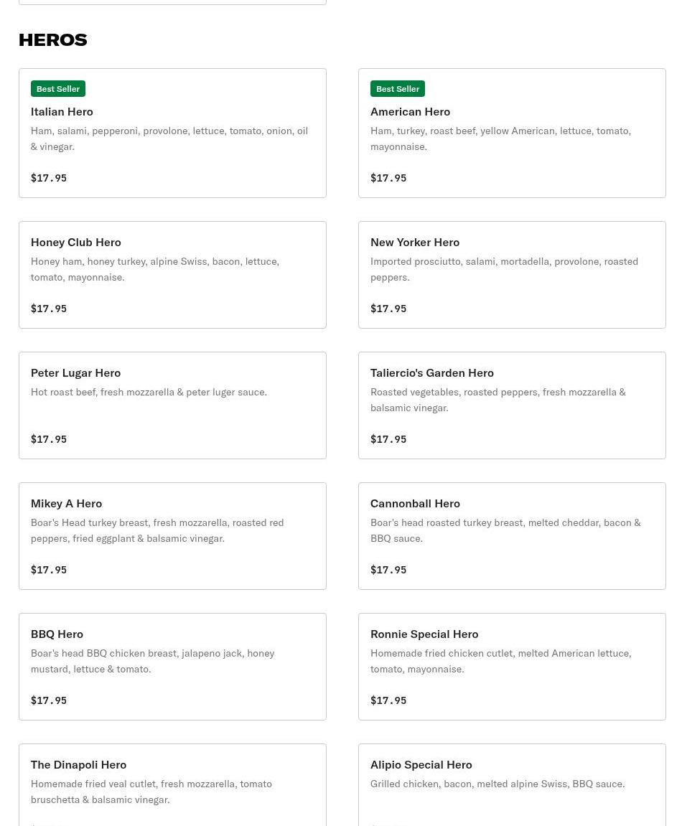Image resolution: width=682 pixels, height=826 pixels.
Task: Click Best Seller badge on Italian Hero
Action: 58,89
